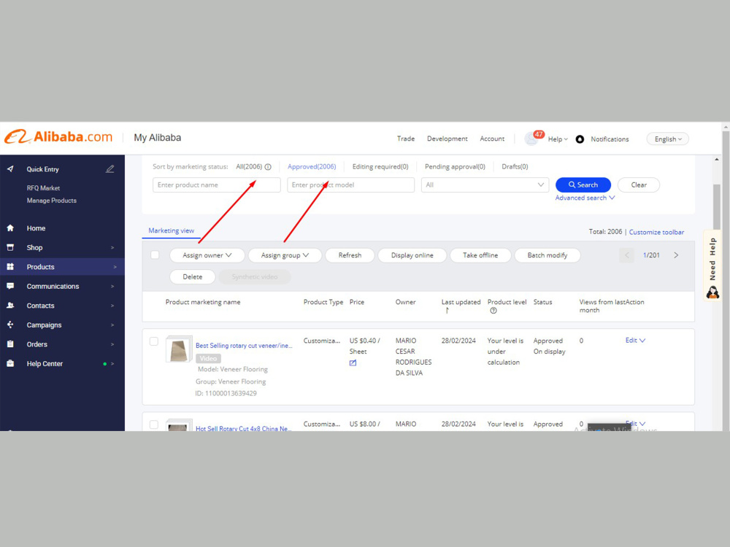
Task: Click the Display online button
Action: tap(412, 255)
